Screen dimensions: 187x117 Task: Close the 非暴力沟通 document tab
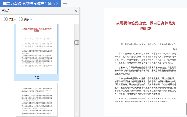[x=57, y=4]
